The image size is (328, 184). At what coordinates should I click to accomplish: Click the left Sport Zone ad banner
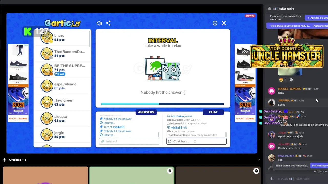[18, 83]
